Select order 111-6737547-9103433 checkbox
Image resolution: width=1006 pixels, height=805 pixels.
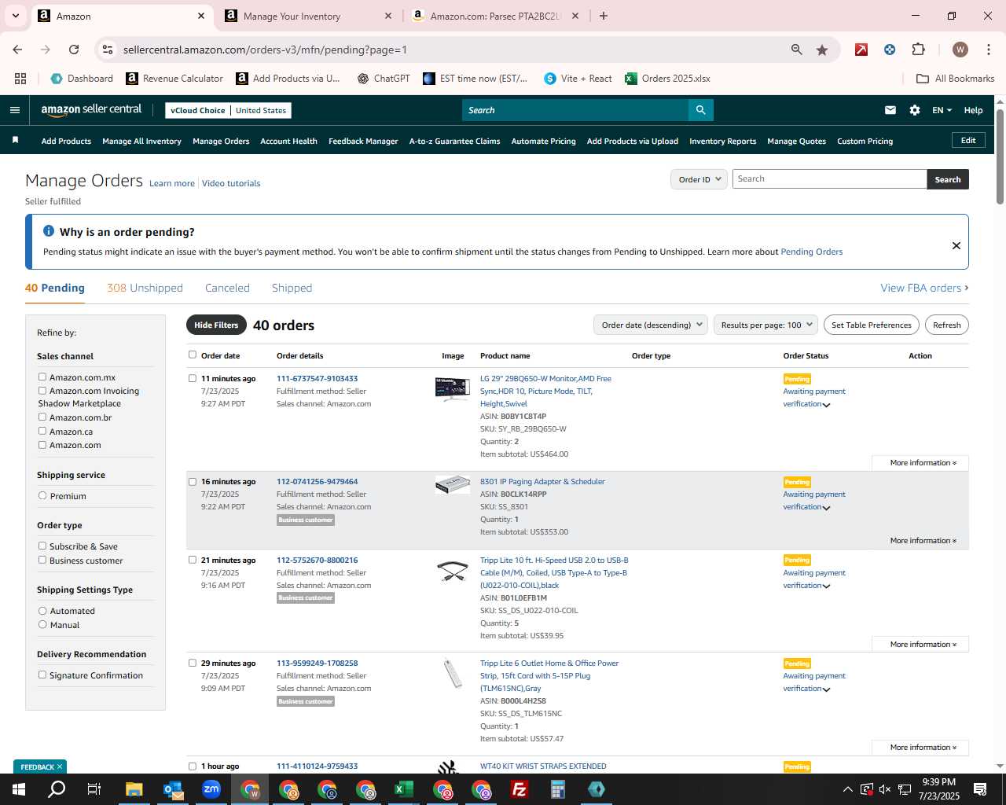(x=193, y=378)
